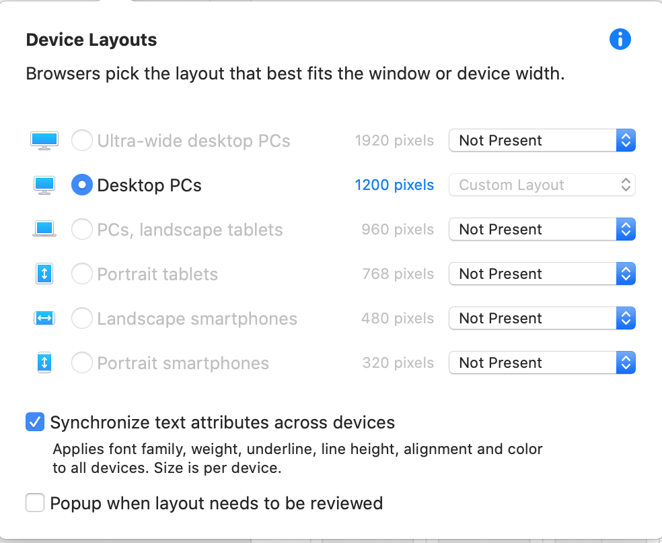The height and width of the screenshot is (543, 662).
Task: Click the Portrait tablets device icon
Action: pos(44,274)
